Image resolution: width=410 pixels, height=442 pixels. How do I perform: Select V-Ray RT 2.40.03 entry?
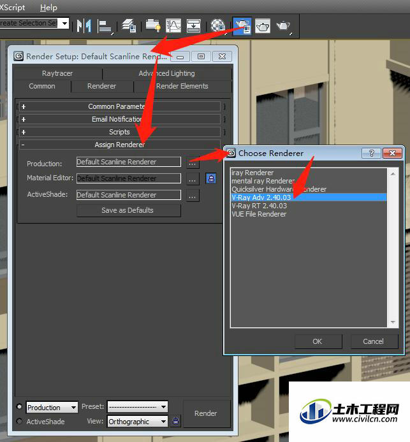309,206
